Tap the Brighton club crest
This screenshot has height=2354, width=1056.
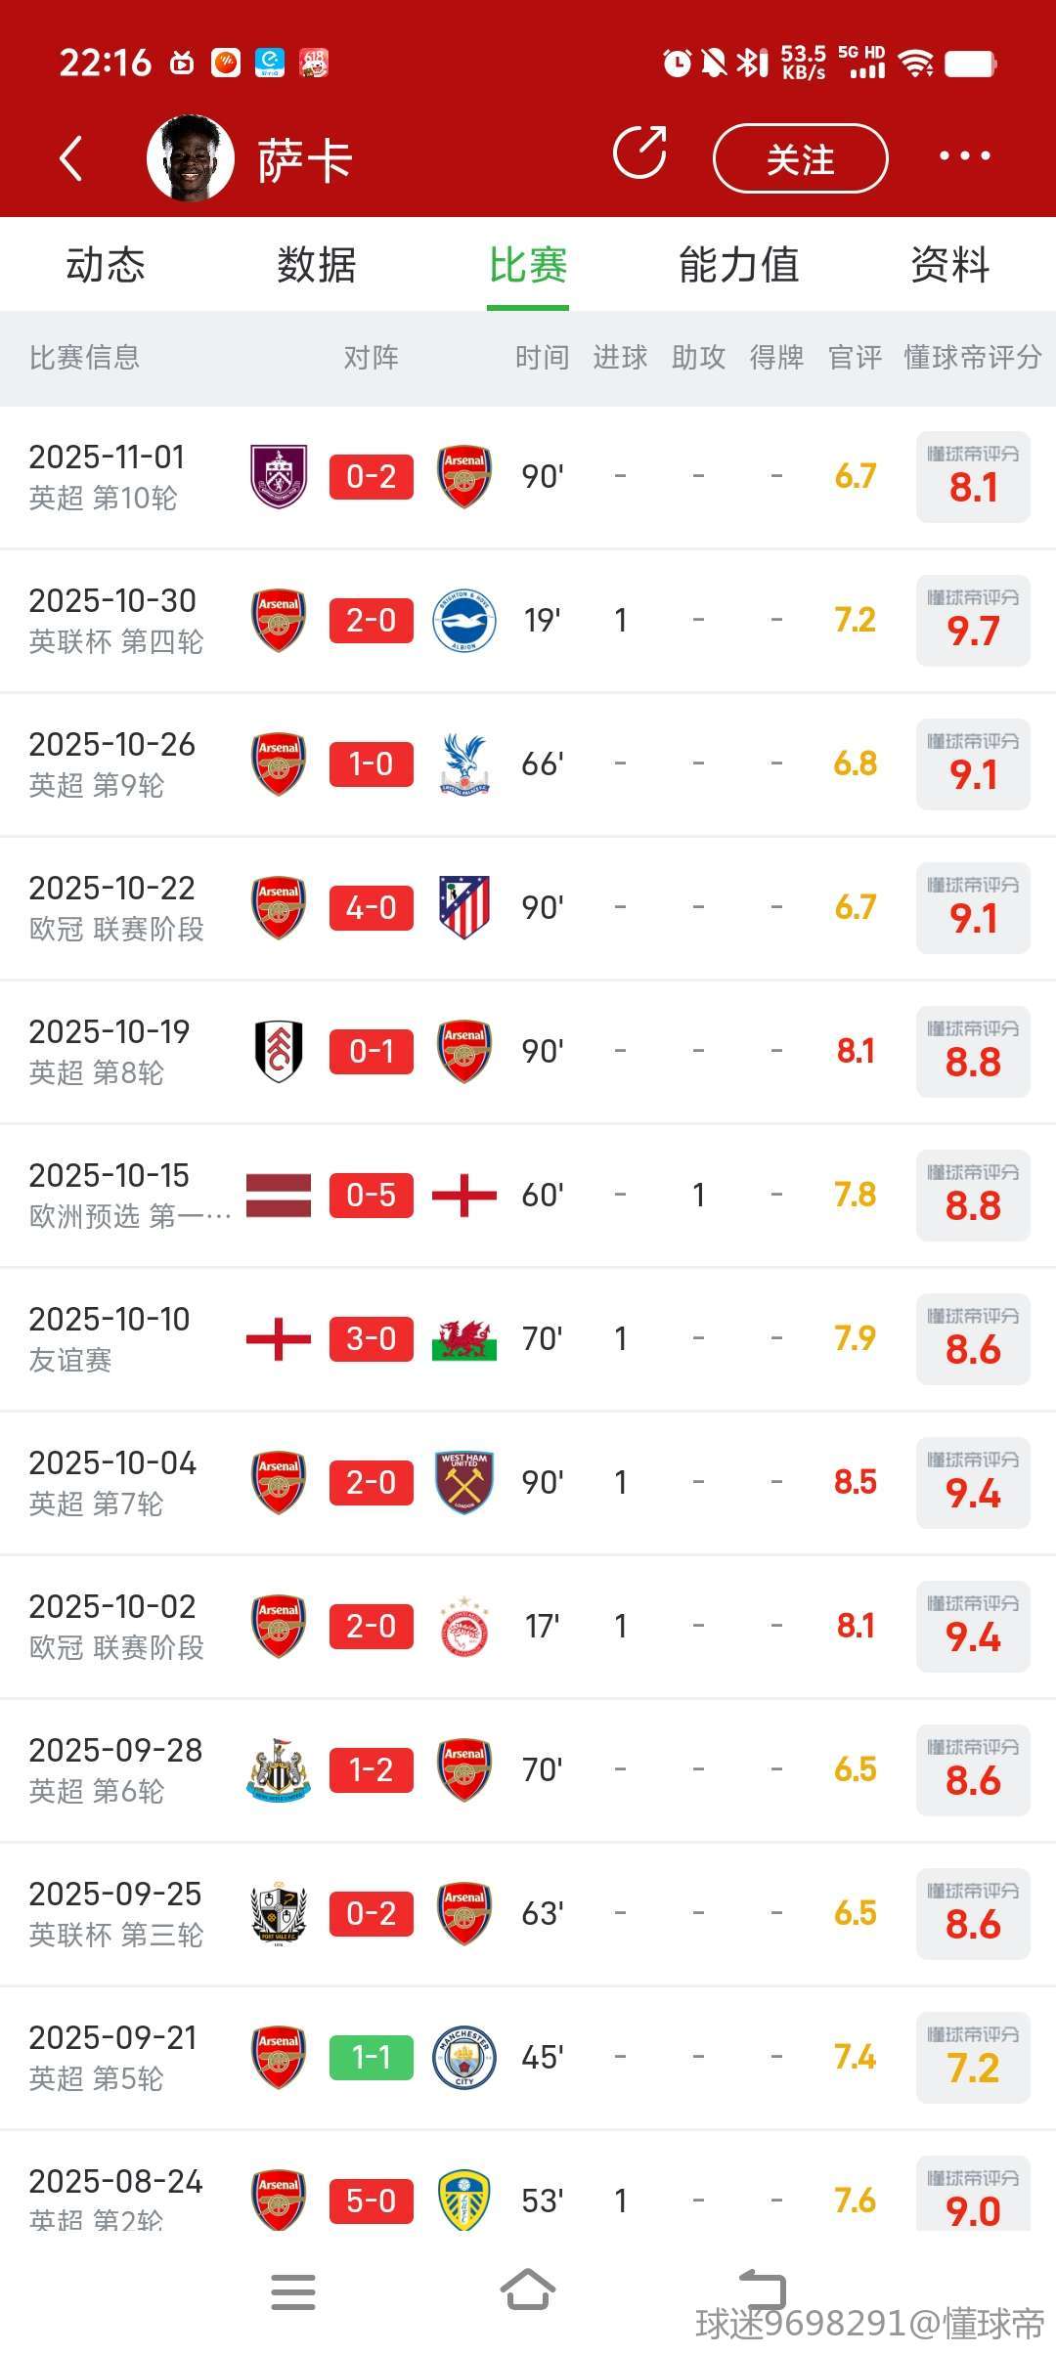(x=464, y=620)
